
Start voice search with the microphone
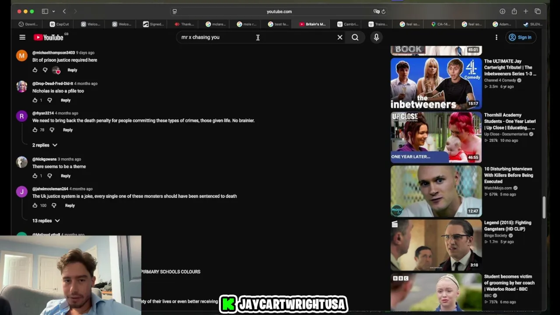376,38
